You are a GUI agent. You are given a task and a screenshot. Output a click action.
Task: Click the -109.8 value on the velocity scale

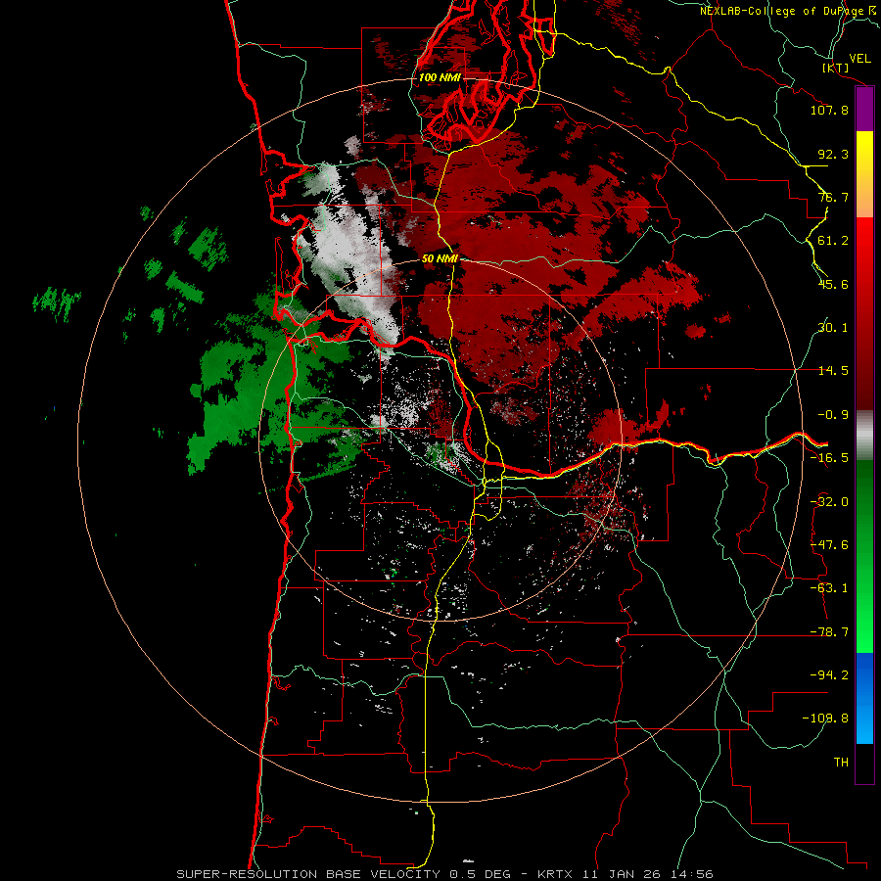point(826,719)
